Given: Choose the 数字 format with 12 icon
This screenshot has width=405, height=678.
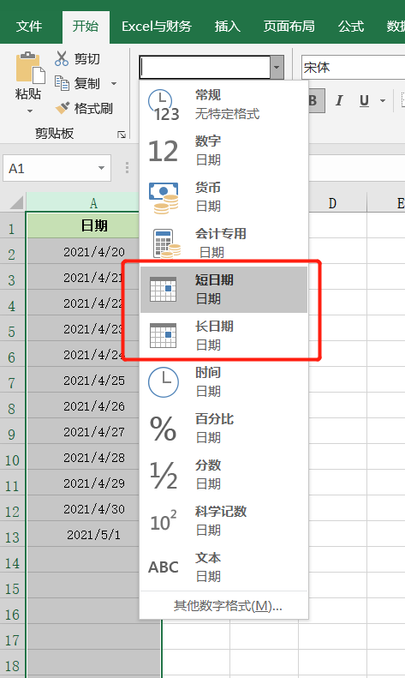Looking at the screenshot, I should click(x=164, y=151).
